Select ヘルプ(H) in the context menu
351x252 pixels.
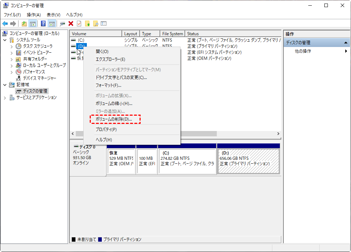point(132,140)
